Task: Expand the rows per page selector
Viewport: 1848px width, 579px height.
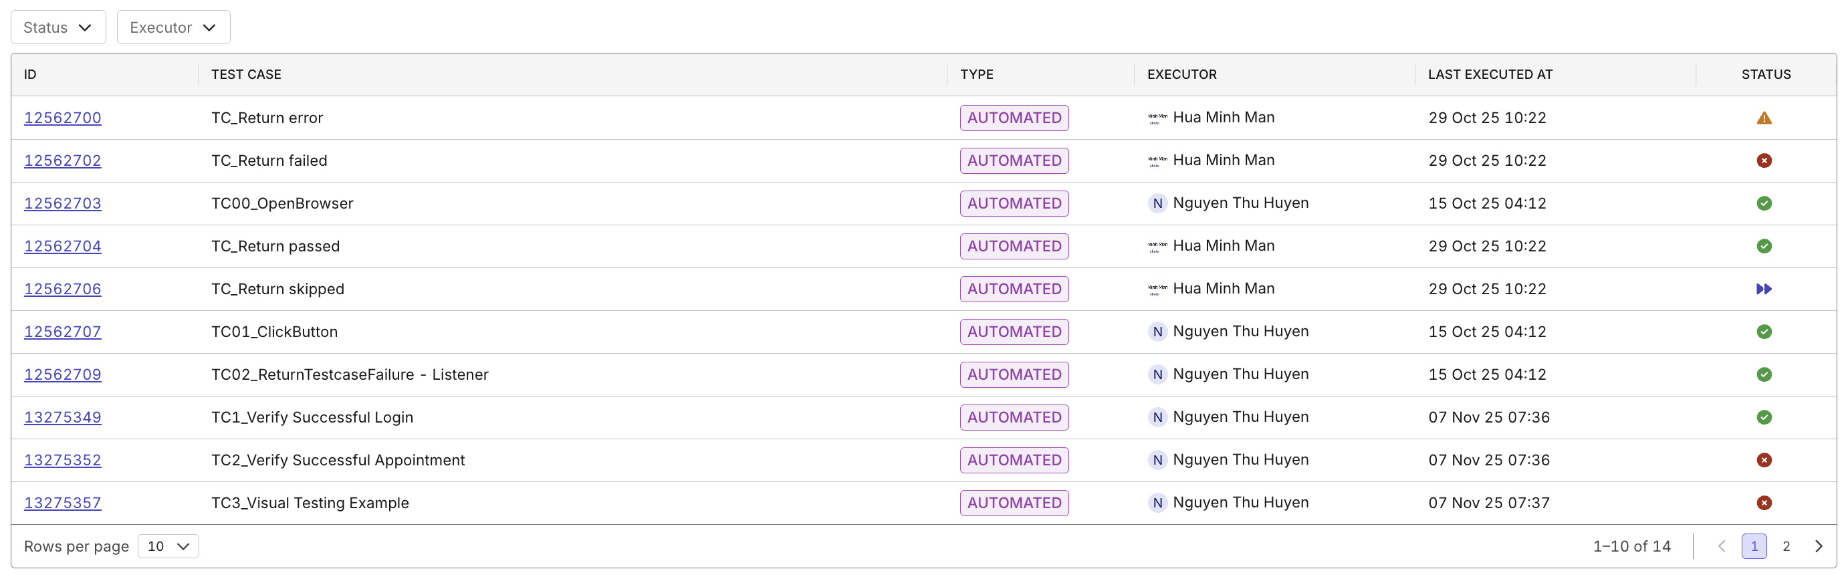Action: click(168, 546)
